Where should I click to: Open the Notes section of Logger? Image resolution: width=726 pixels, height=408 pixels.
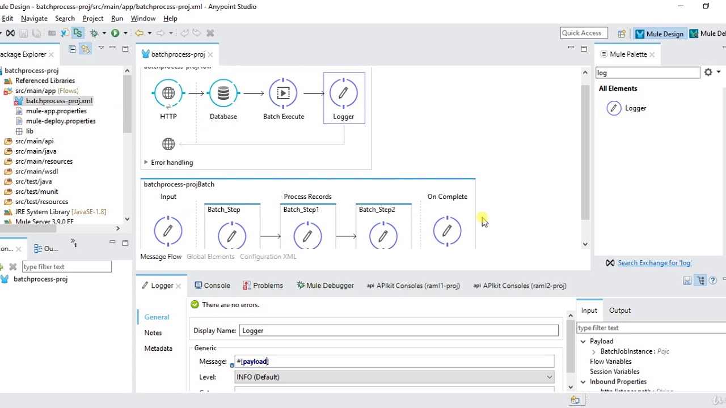click(153, 333)
